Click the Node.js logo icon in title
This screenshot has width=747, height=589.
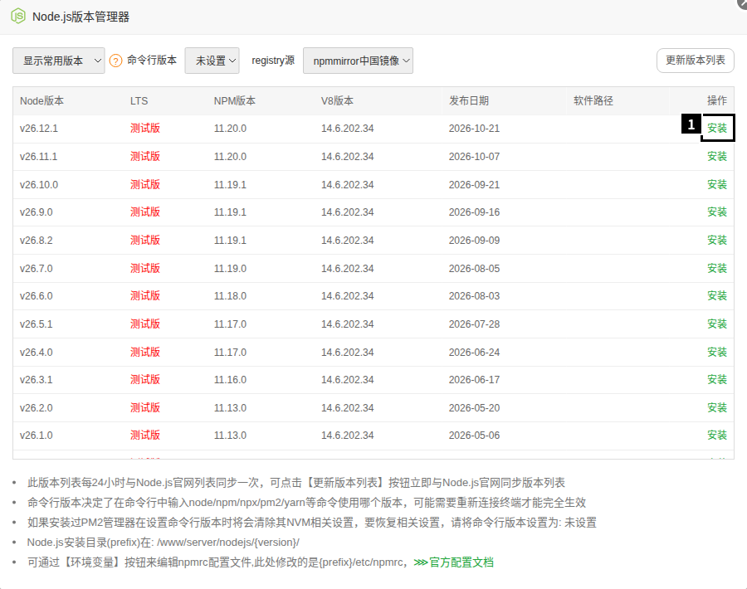[18, 17]
